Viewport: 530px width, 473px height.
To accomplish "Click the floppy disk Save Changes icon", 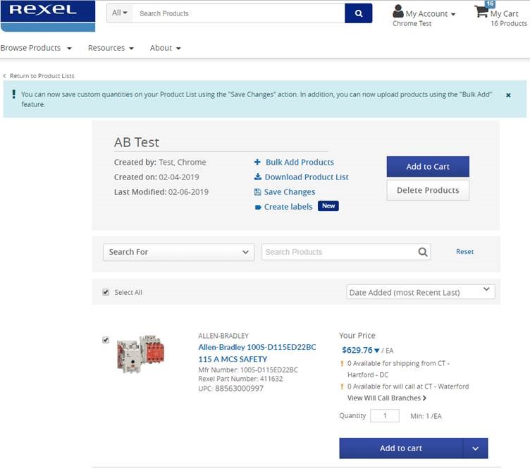I will 257,191.
